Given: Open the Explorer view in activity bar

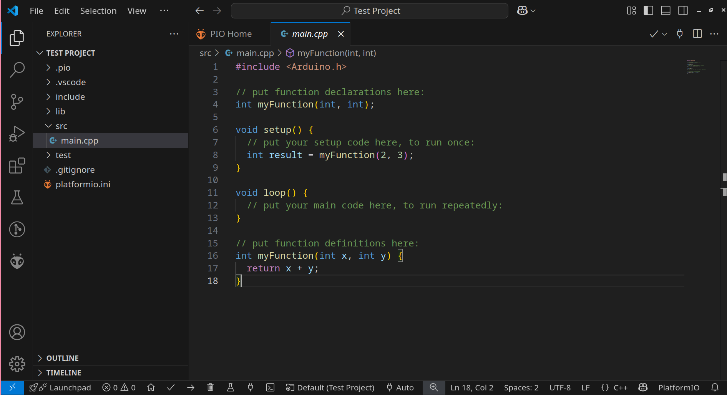Looking at the screenshot, I should pos(17,38).
